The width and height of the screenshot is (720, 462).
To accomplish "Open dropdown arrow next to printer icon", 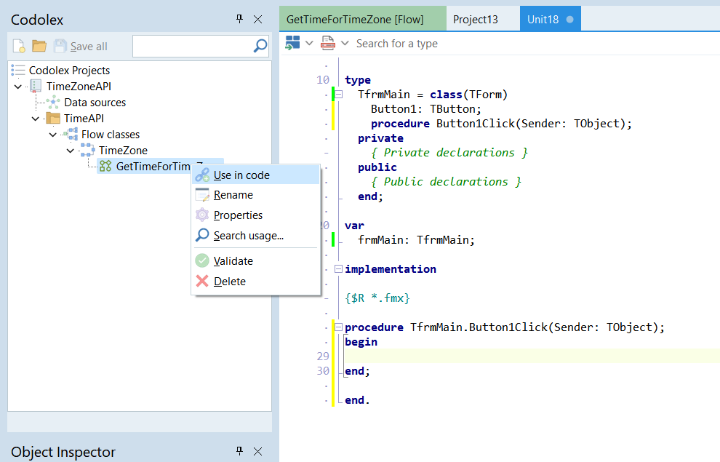I will [345, 43].
